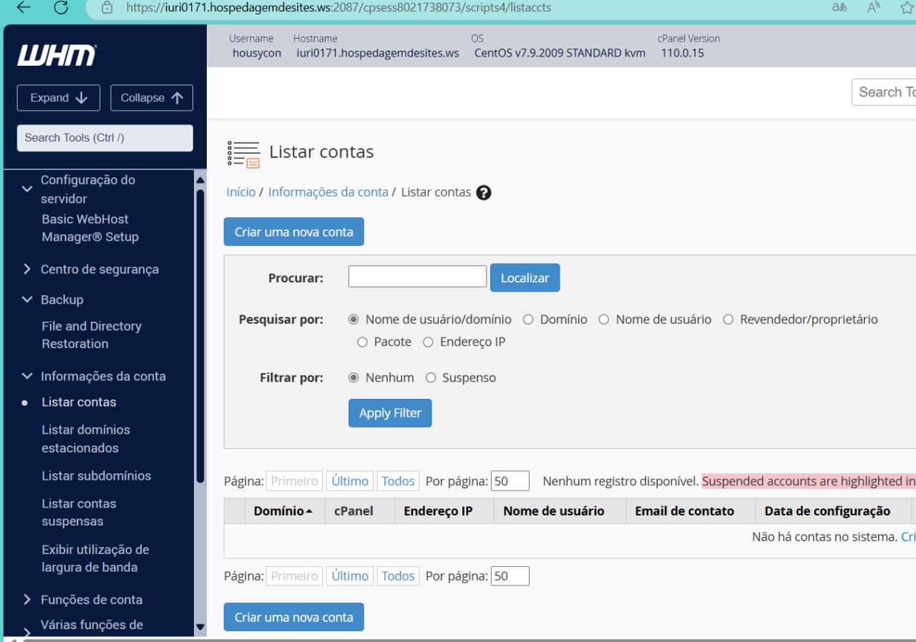This screenshot has width=916, height=642.
Task: Collapse Informações da conta in the sidebar
Action: click(x=27, y=376)
